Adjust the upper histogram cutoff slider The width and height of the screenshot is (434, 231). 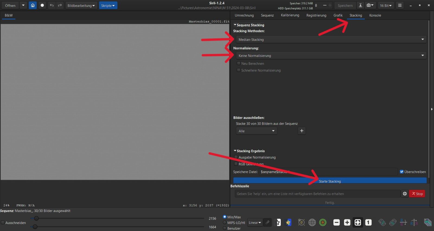pyautogui.click(x=36, y=218)
